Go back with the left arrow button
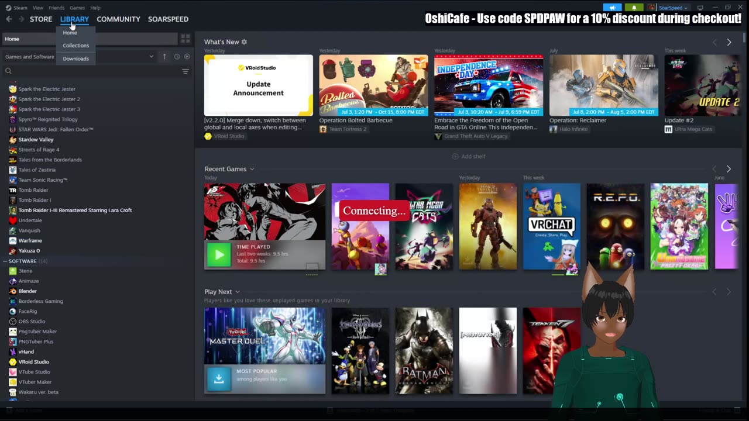This screenshot has width=749, height=421. click(x=9, y=19)
